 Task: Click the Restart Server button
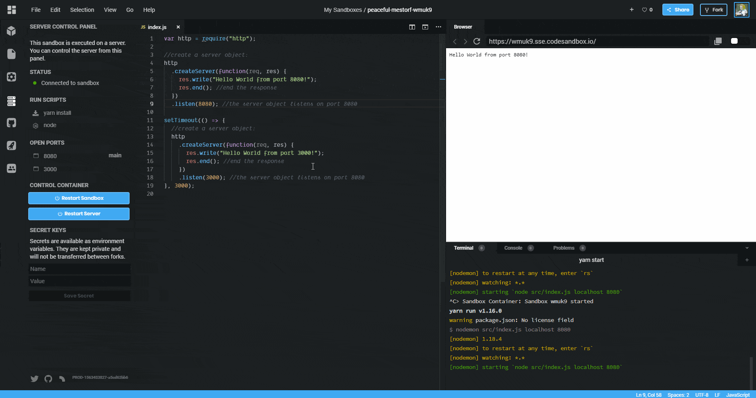(79, 214)
